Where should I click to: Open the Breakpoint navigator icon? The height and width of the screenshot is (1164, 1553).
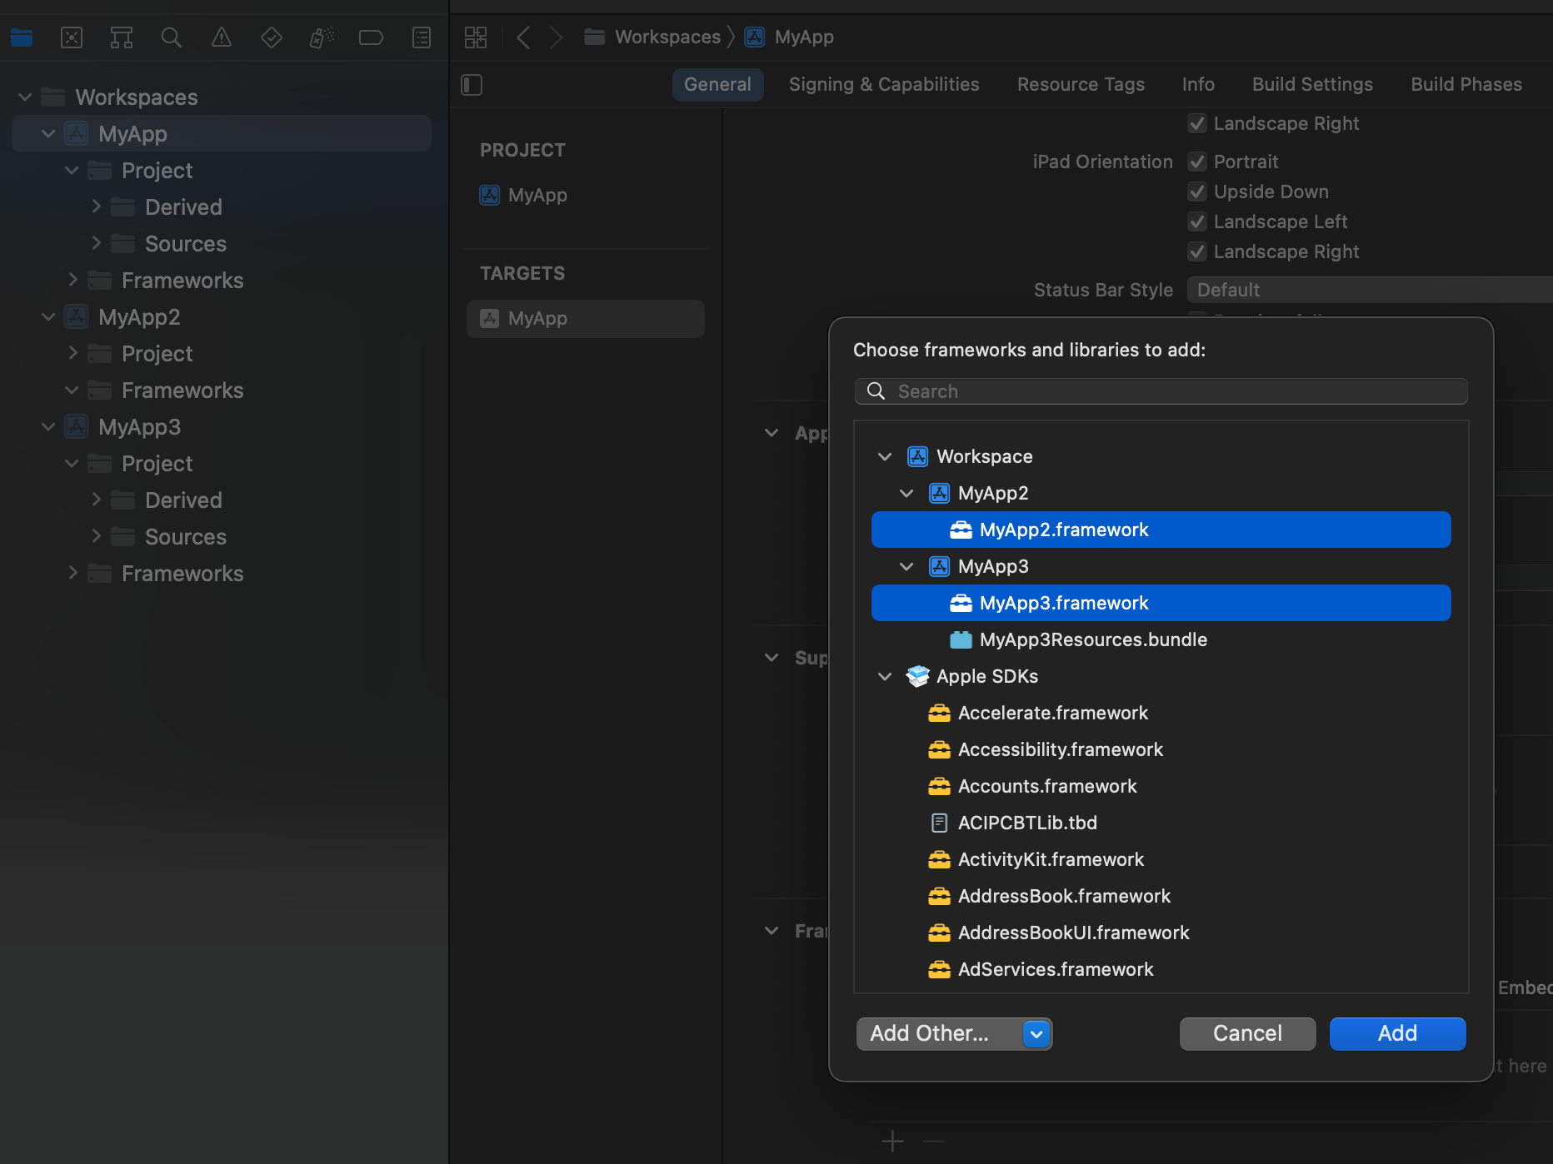point(371,37)
